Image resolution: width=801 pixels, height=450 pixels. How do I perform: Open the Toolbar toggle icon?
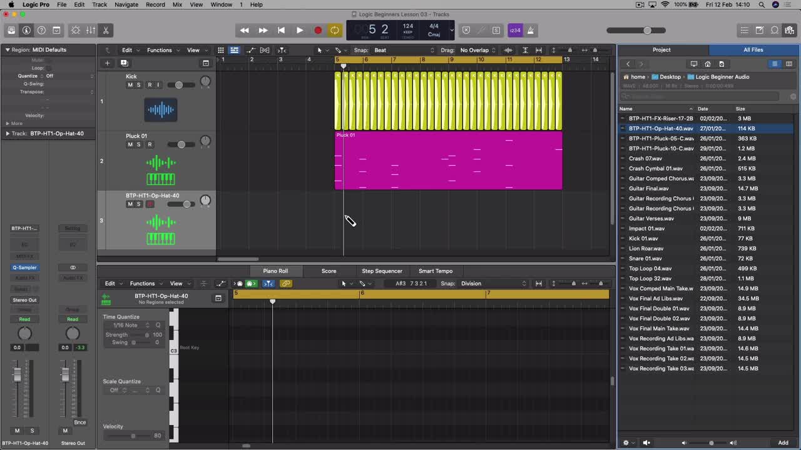pos(56,30)
